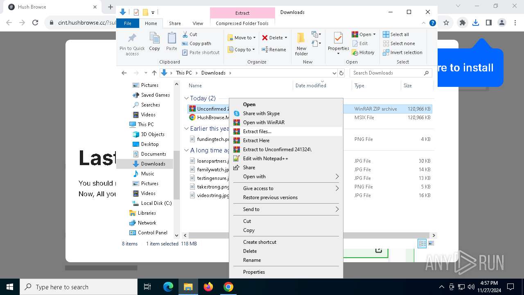Choose Extract to Unconfirmed 241324\
The width and height of the screenshot is (524, 295).
286,150
